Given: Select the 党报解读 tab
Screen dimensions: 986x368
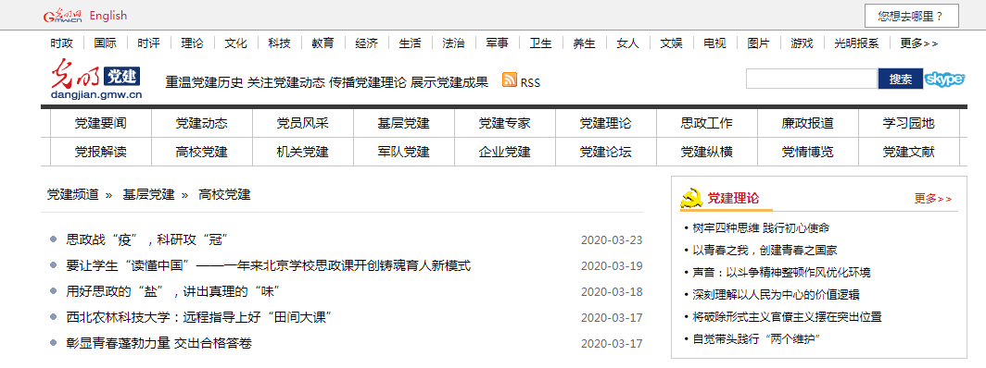Looking at the screenshot, I should point(101,152).
